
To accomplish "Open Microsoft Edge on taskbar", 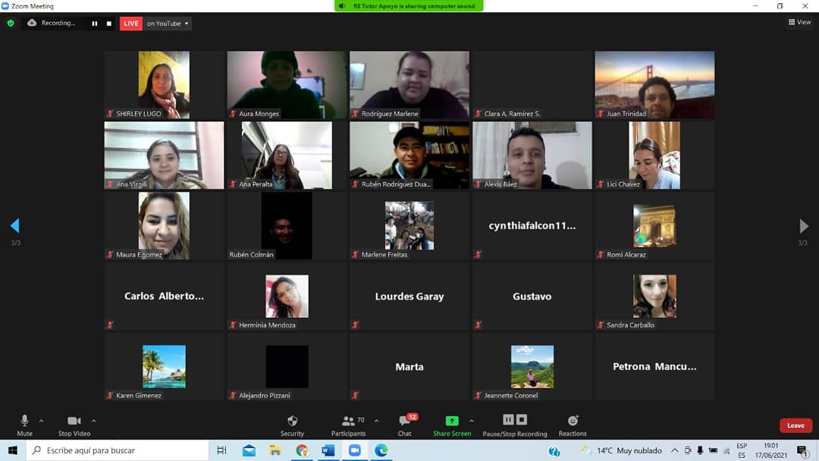I will tap(381, 450).
